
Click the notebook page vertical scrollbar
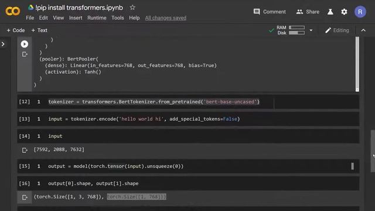373,151
